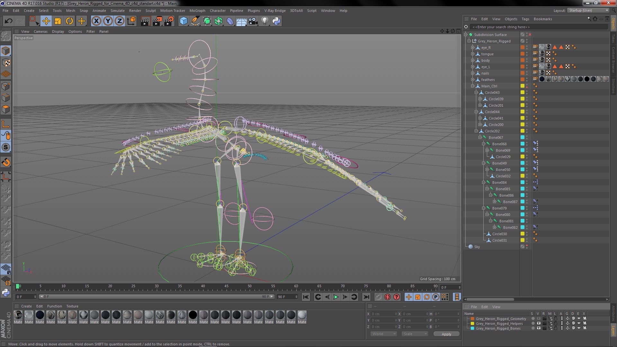Open the Simulate menu
This screenshot has width=617, height=347.
[x=118, y=11]
